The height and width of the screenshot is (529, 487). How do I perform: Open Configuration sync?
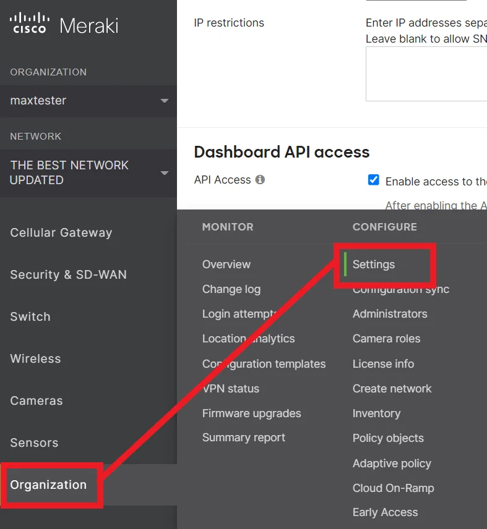(x=401, y=290)
